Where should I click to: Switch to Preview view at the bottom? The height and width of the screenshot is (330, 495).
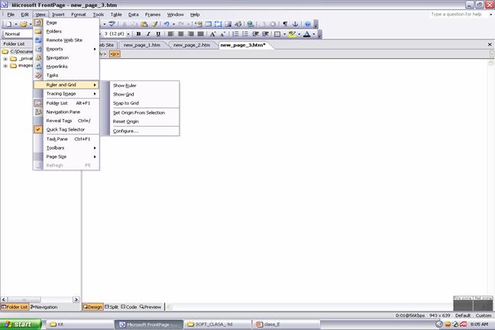click(x=152, y=306)
